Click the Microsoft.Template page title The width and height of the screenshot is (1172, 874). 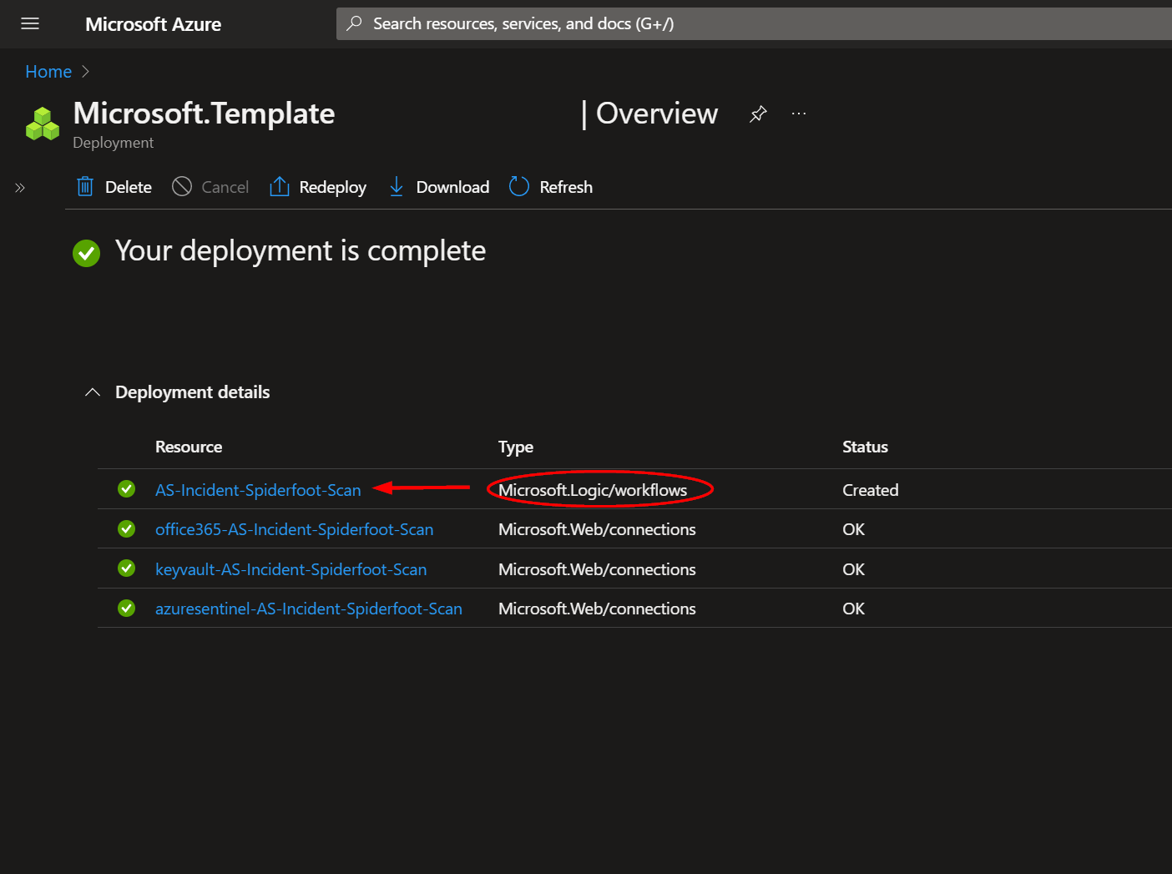[204, 114]
